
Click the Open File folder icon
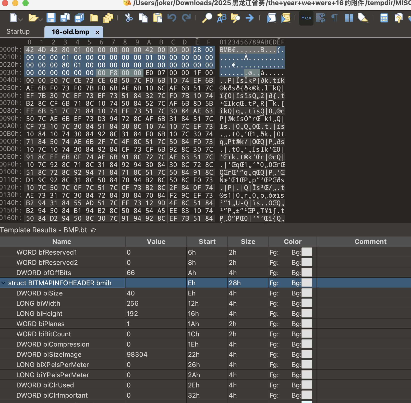tap(33, 18)
